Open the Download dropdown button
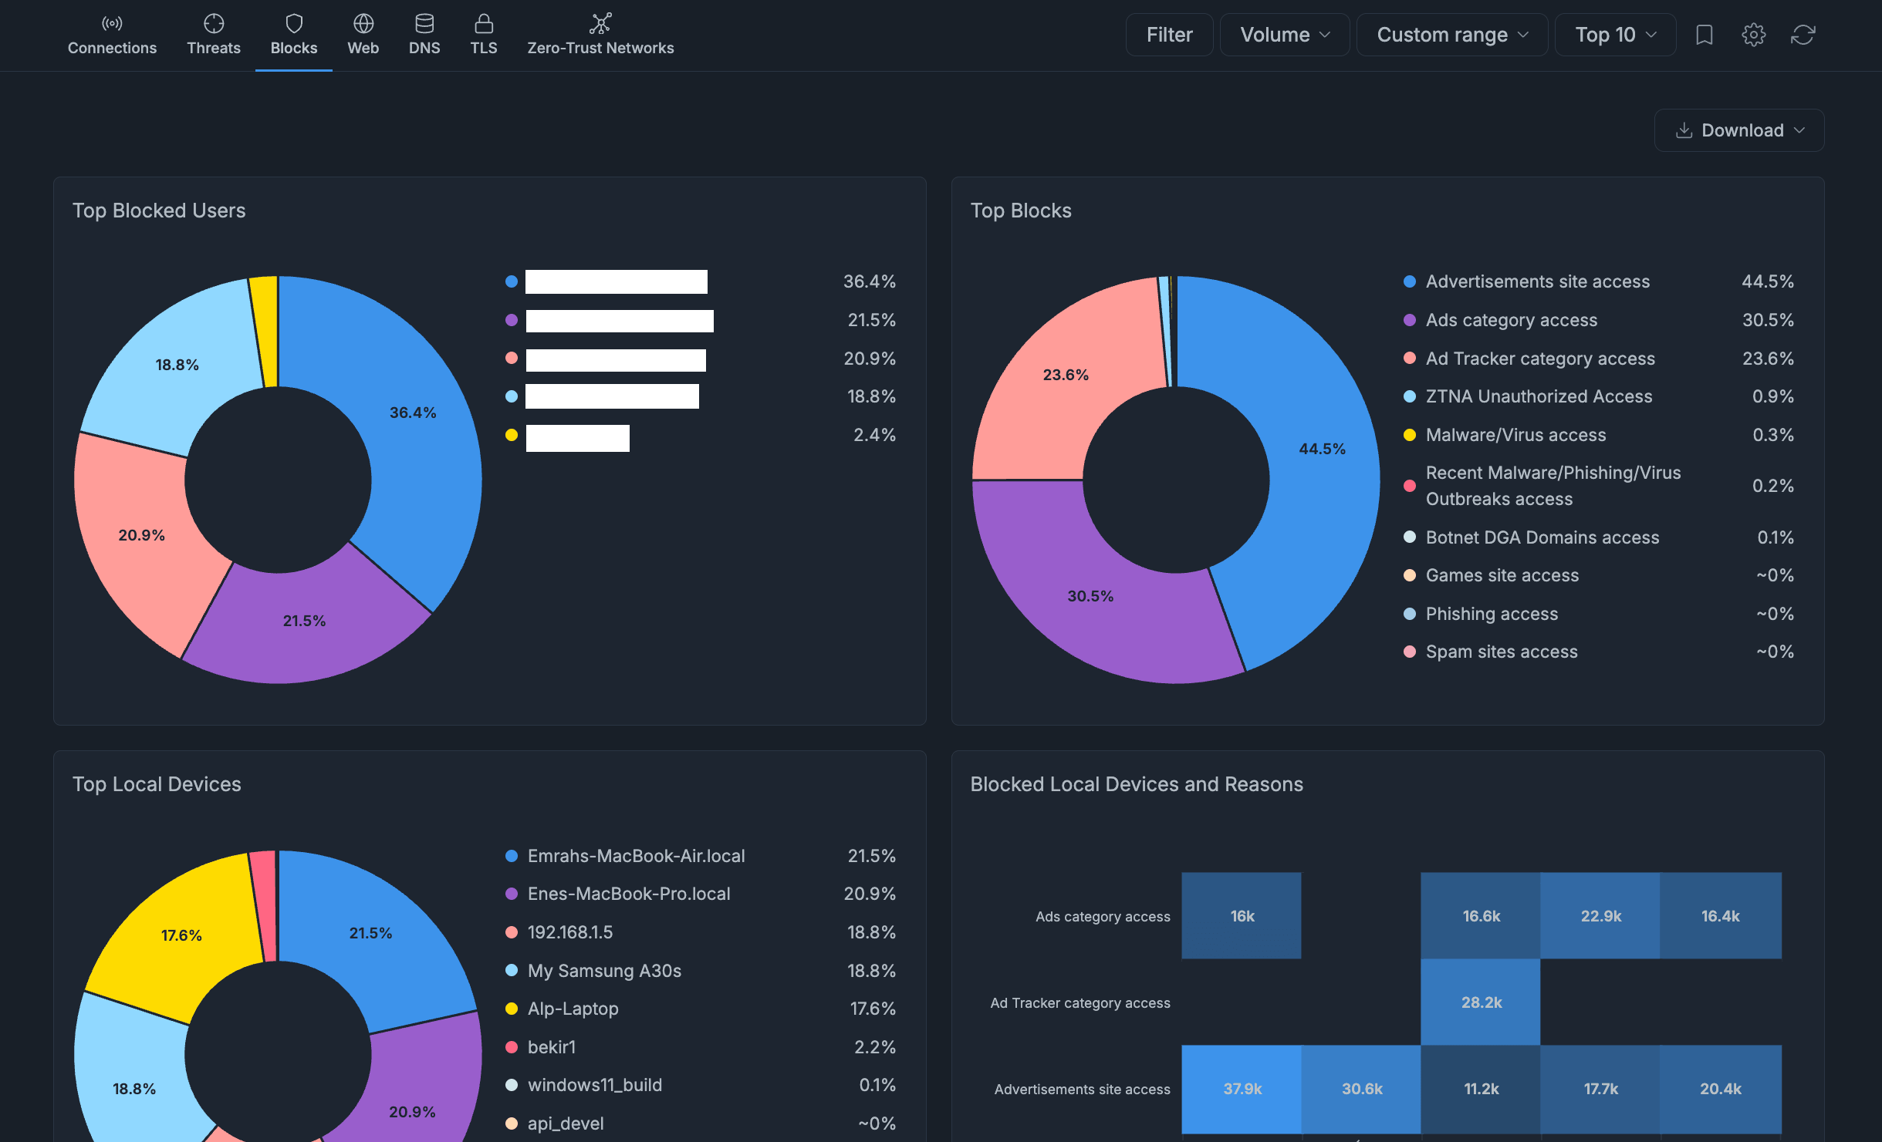Screen dimensions: 1882x1142 tap(1739, 130)
